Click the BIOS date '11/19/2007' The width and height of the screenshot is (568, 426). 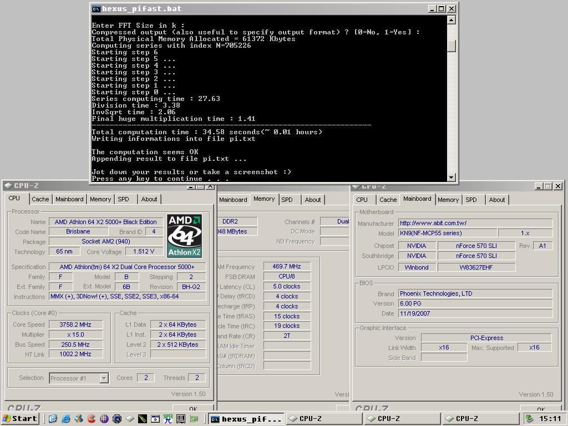click(475, 313)
